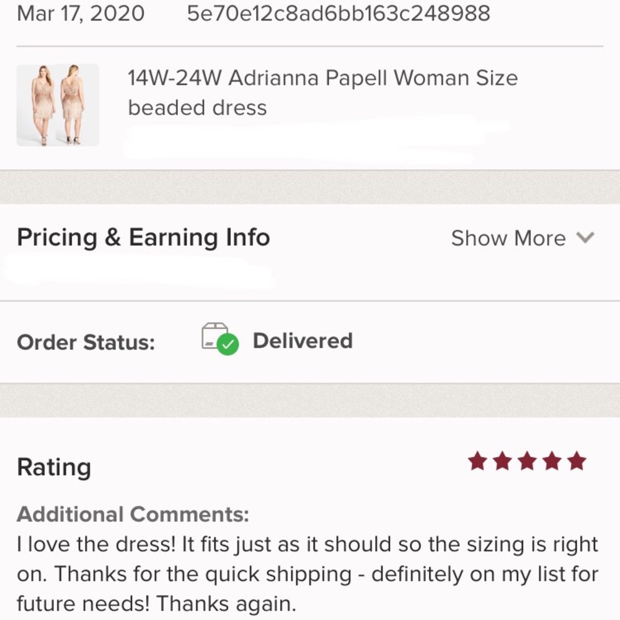Adjust the star rating control
Image resolution: width=620 pixels, height=620 pixels.
526,461
